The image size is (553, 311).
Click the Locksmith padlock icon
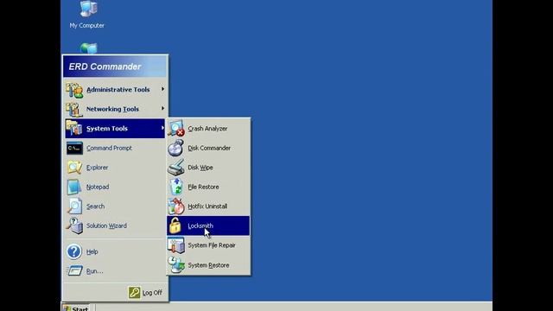point(175,225)
